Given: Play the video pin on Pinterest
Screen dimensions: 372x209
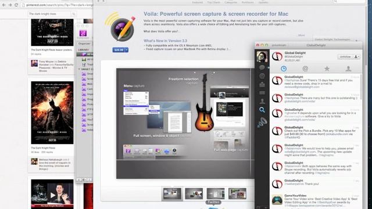Looking at the screenshot, I should (x=52, y=194).
